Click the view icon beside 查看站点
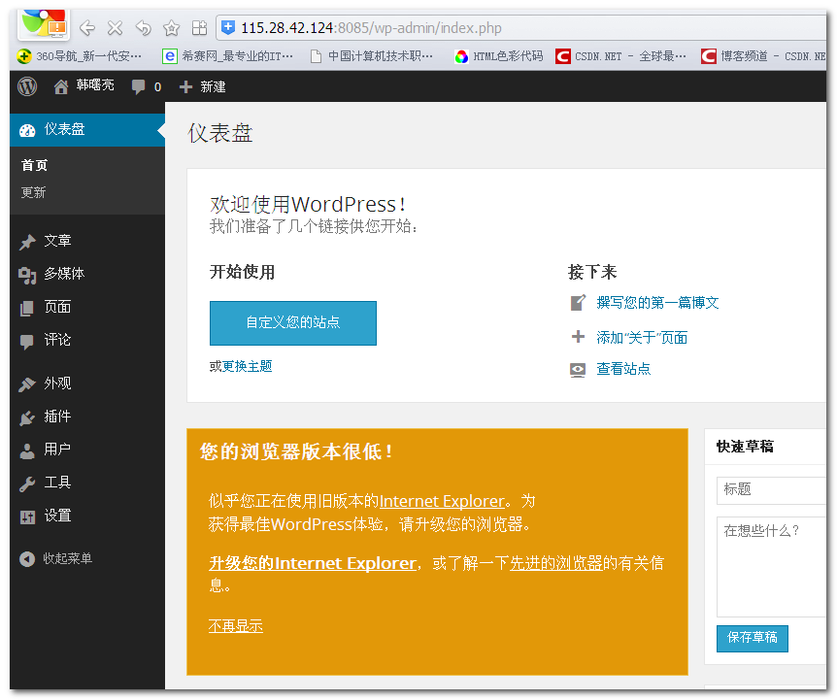 click(x=578, y=370)
